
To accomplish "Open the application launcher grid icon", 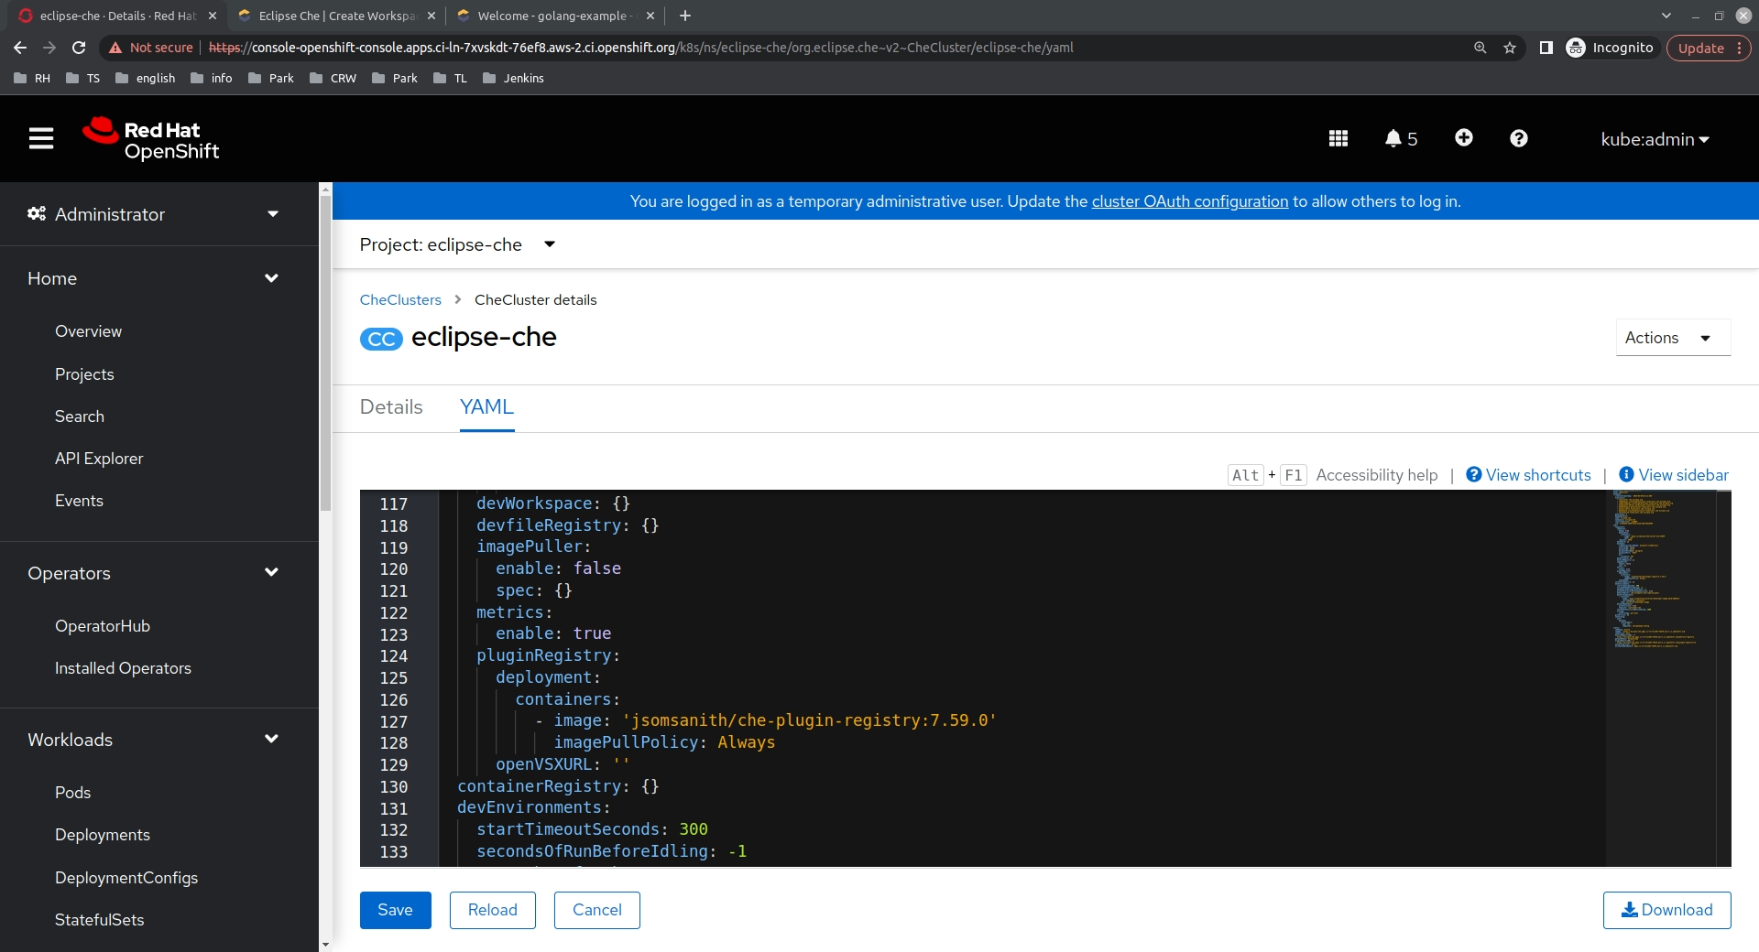I will 1337,138.
